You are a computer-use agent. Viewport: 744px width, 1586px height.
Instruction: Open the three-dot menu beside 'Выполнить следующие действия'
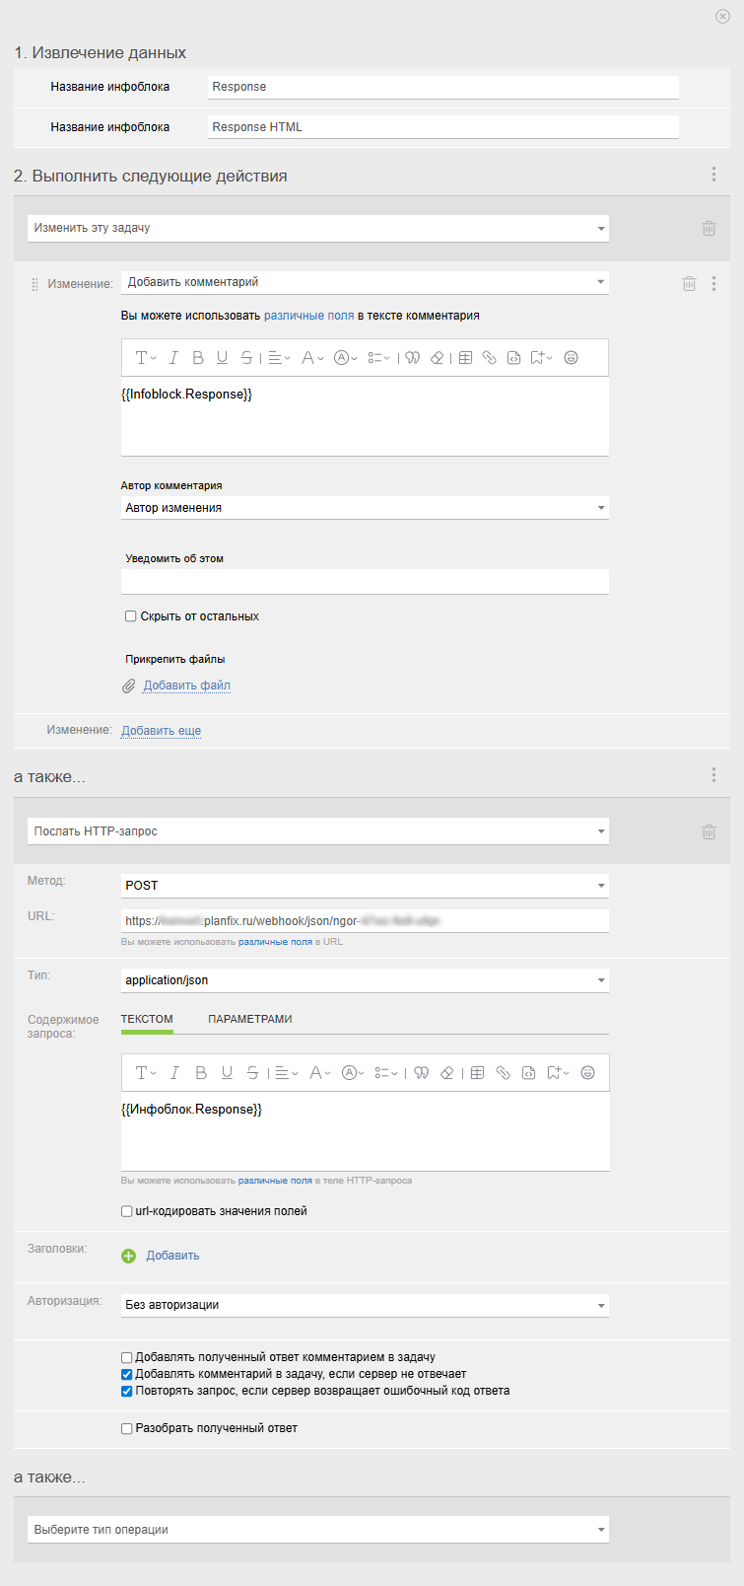(x=714, y=175)
